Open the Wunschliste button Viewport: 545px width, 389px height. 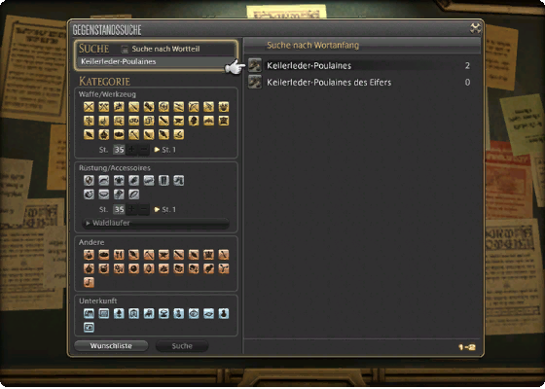111,346
